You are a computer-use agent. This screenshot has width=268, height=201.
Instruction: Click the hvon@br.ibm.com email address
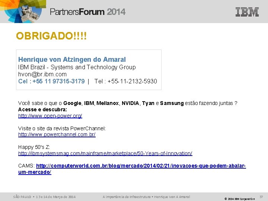(x=42, y=74)
